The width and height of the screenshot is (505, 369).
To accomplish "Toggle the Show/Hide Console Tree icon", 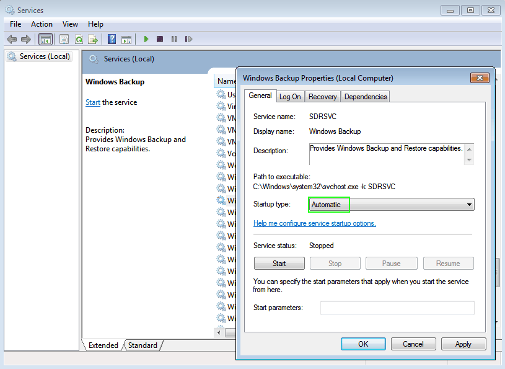I will click(45, 39).
